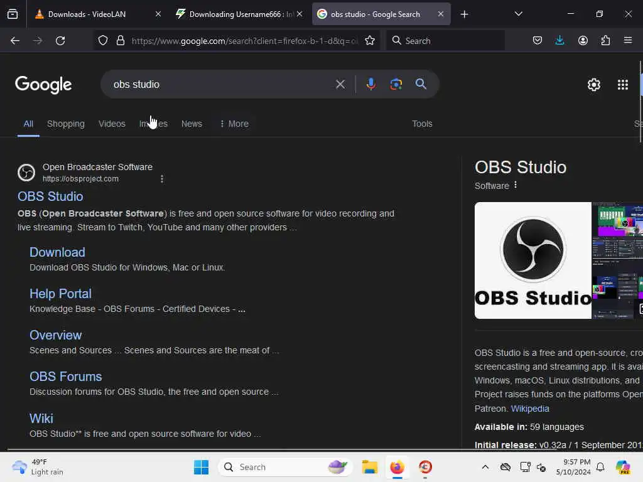Open Firefox View tab list icon
Viewport: 643px width, 482px height.
click(13, 14)
